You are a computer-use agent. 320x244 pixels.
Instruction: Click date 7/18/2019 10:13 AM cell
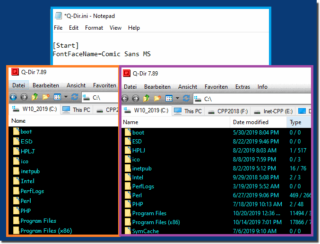(258, 204)
